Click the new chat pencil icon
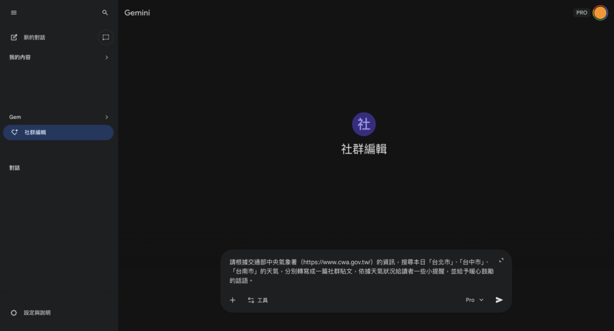614x331 pixels. [x=14, y=37]
